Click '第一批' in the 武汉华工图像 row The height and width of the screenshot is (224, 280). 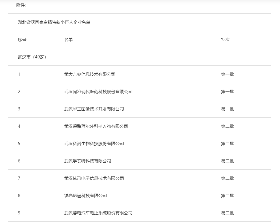point(228,109)
